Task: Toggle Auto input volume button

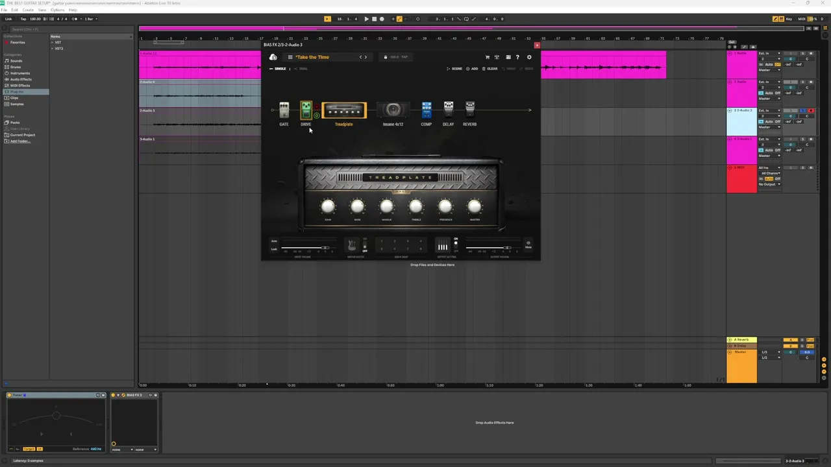Action: tap(274, 241)
